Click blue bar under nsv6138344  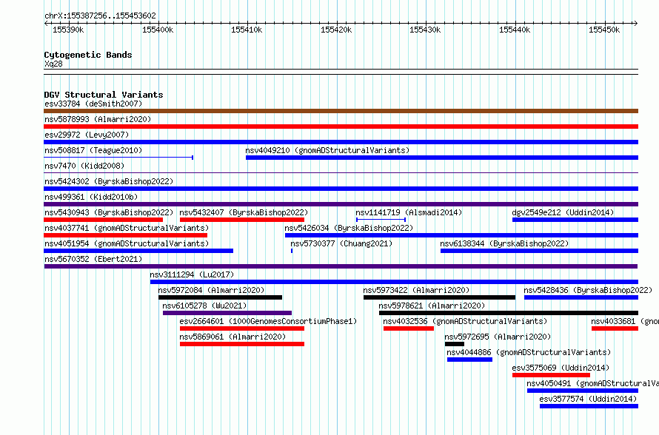[x=539, y=251]
